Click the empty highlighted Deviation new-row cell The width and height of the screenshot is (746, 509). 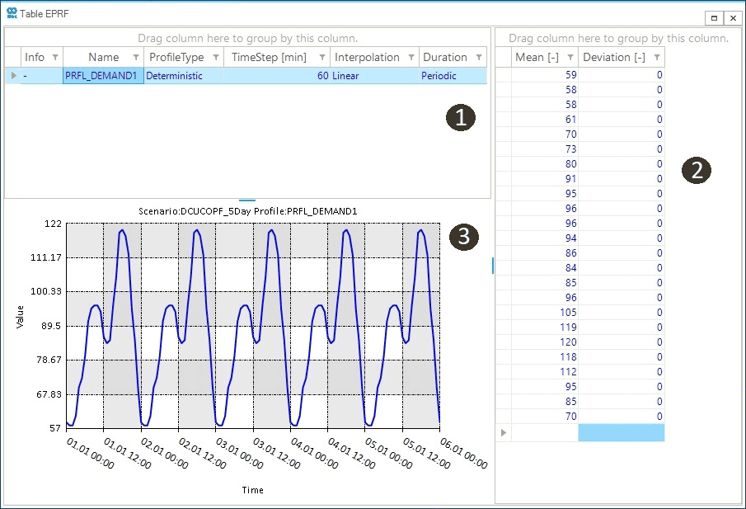click(x=621, y=432)
